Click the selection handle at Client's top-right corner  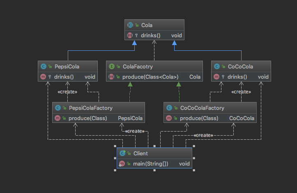point(194,146)
